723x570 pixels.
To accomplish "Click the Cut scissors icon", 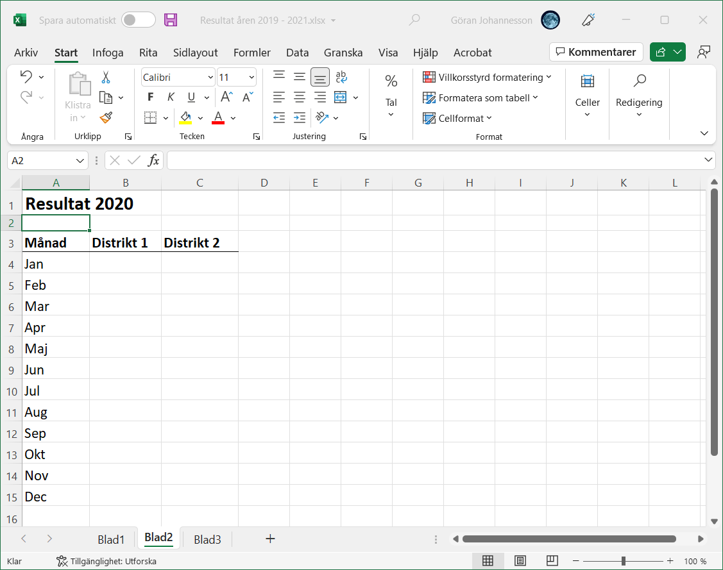I will 106,77.
